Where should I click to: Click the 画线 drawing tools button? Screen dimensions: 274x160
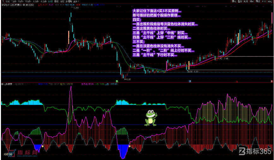point(258,1)
